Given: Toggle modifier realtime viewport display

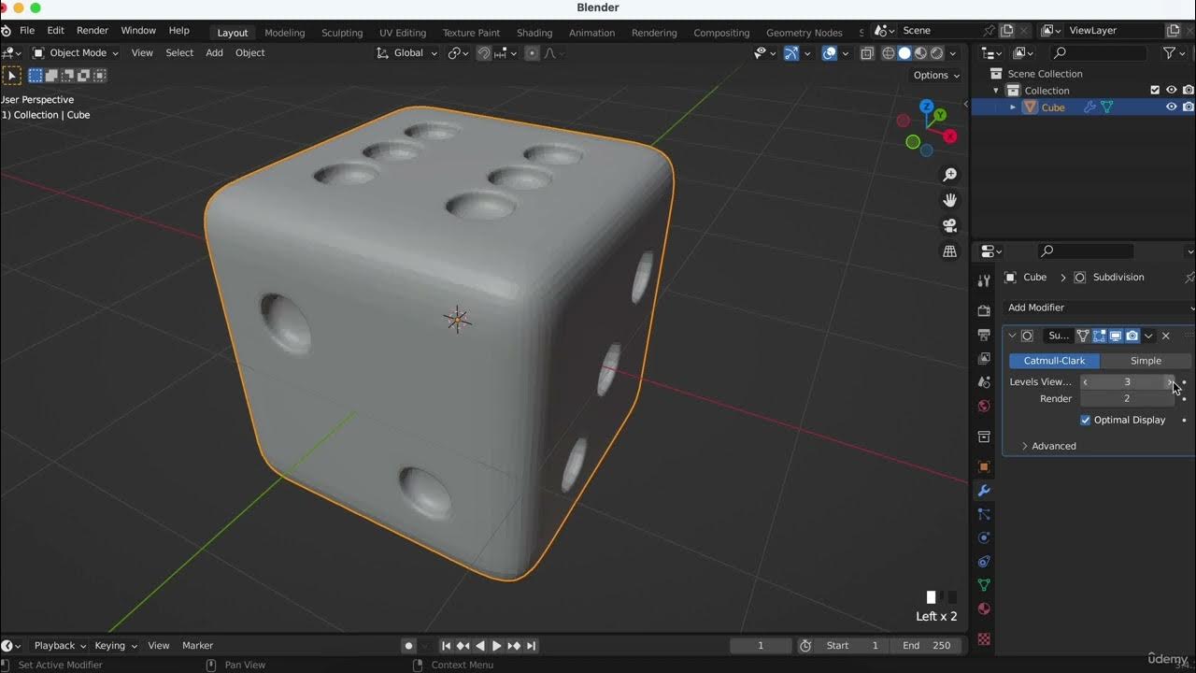Looking at the screenshot, I should (x=1116, y=336).
